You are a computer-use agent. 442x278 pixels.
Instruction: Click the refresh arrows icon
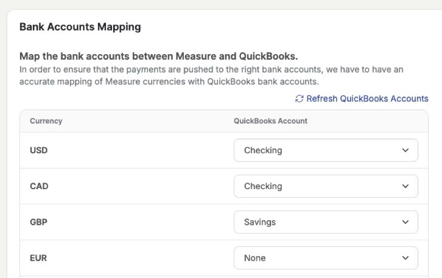pos(299,99)
